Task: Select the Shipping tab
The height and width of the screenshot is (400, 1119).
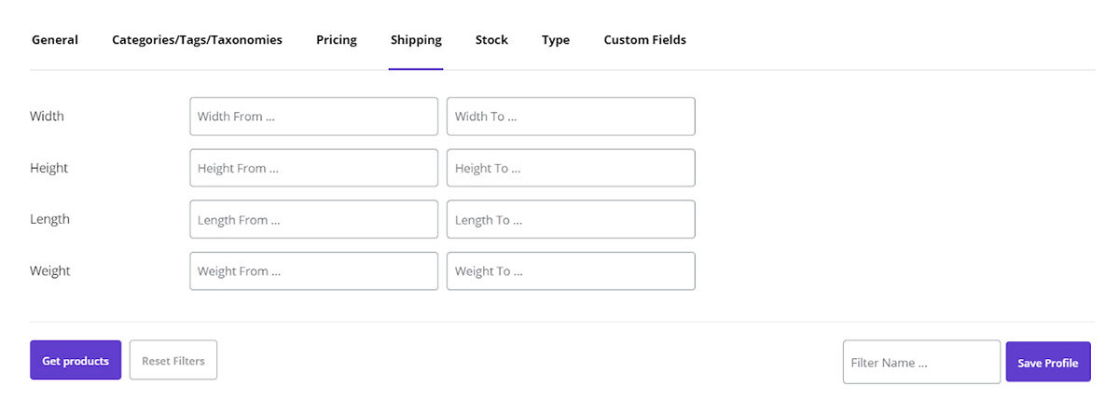Action: coord(416,40)
